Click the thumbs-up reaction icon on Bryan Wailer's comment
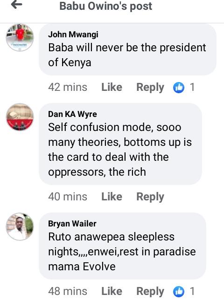This screenshot has width=224, height=301. coord(179,291)
